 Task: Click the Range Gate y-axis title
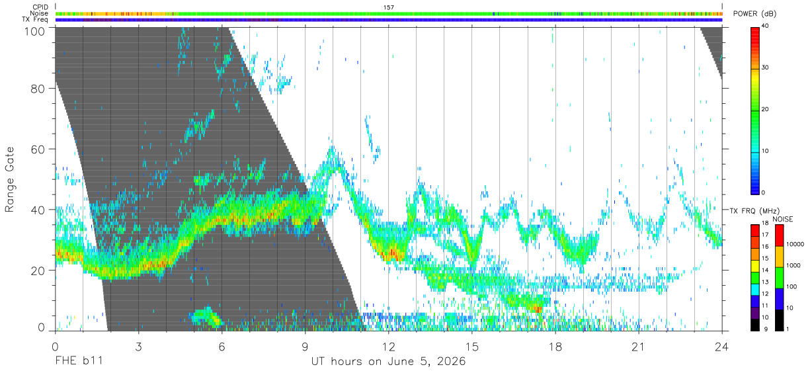(x=10, y=179)
